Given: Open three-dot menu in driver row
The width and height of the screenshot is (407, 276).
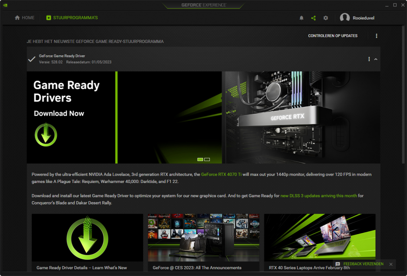Looking at the screenshot, I should pyautogui.click(x=369, y=59).
